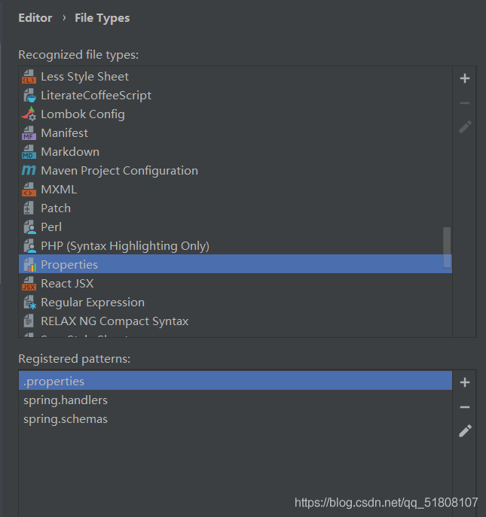
Task: Pick PHP (Syntax Highlighting Only) entry
Action: click(x=125, y=246)
